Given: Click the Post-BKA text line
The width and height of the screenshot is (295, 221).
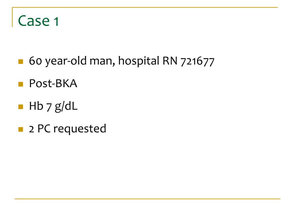Looking at the screenshot, I should (x=53, y=83).
